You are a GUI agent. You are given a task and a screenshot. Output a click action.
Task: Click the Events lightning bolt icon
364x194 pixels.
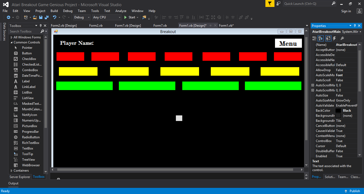334,38
